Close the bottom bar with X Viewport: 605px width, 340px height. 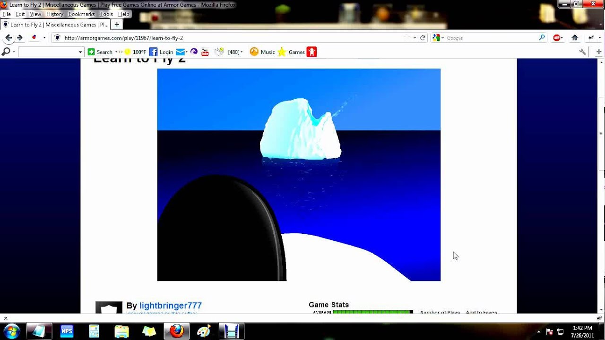click(x=6, y=318)
